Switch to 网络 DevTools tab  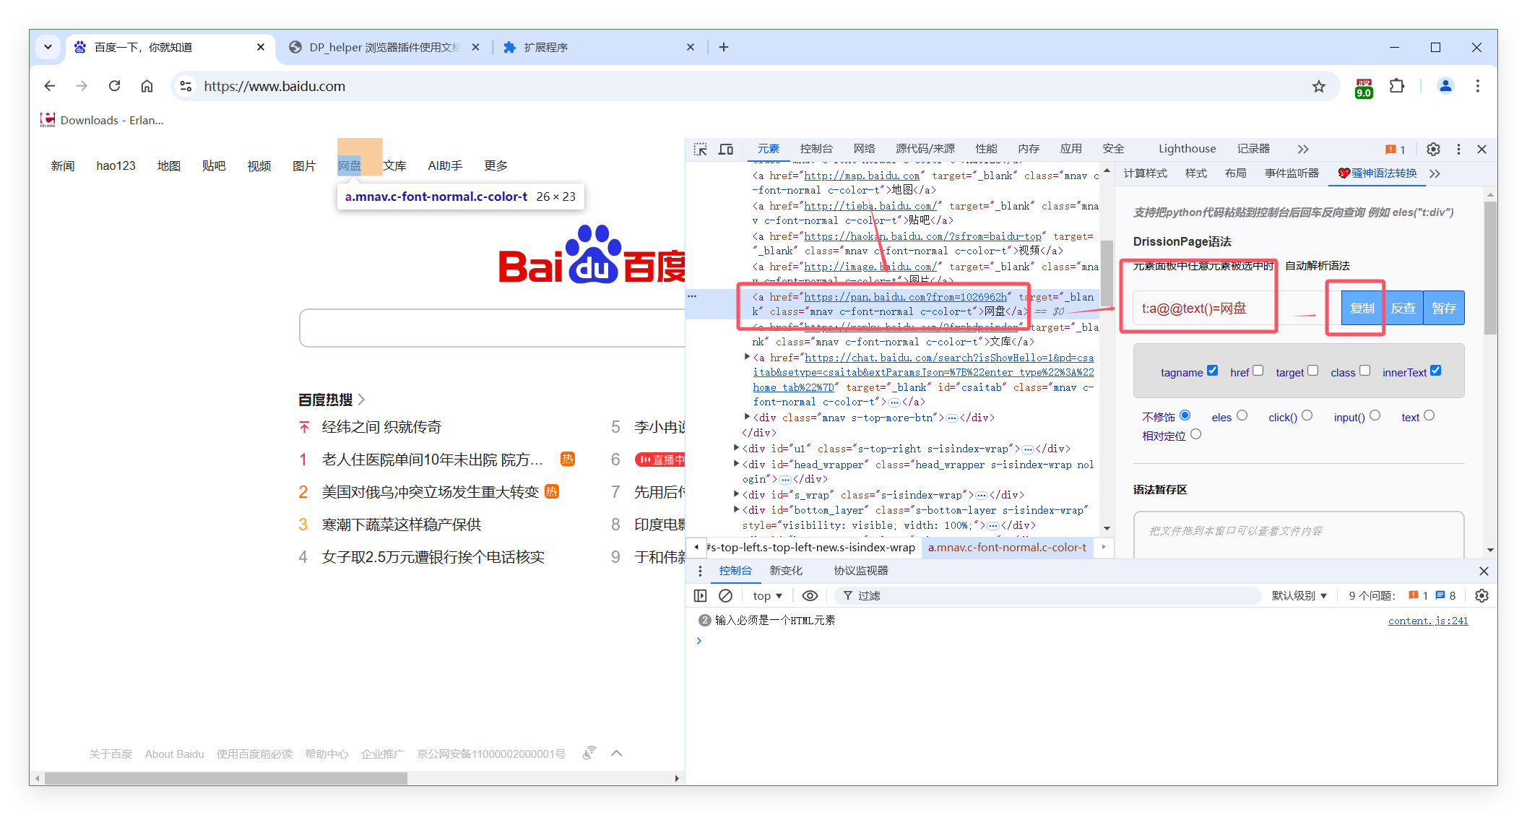864,149
